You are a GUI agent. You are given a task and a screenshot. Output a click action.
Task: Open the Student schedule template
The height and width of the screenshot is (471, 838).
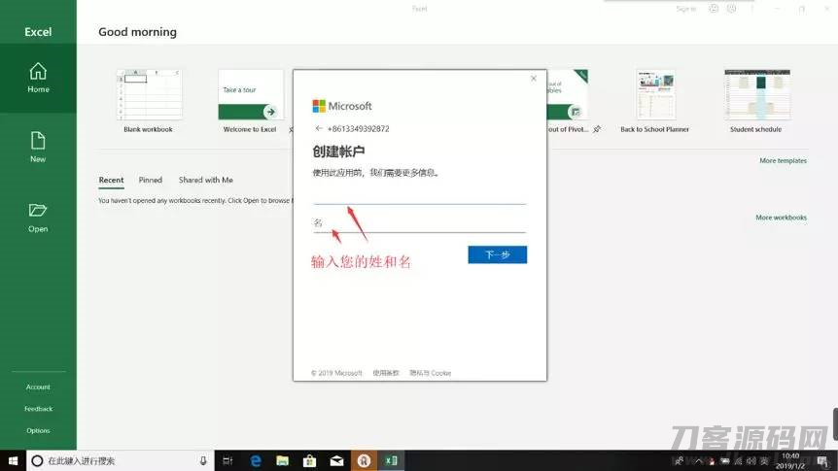[756, 101]
